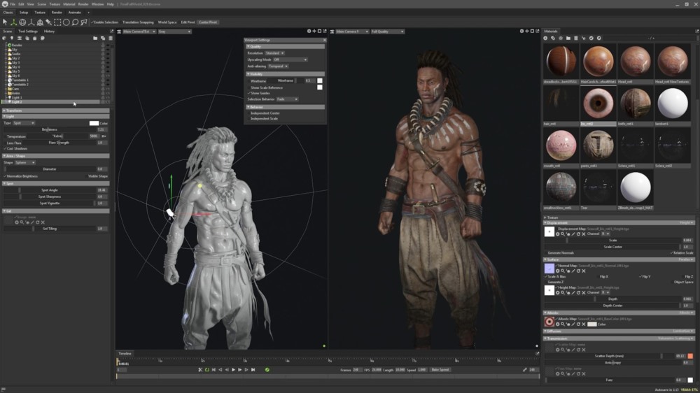The width and height of the screenshot is (700, 393).
Task: Open right viewport settings gear icon
Action: coord(521,31)
